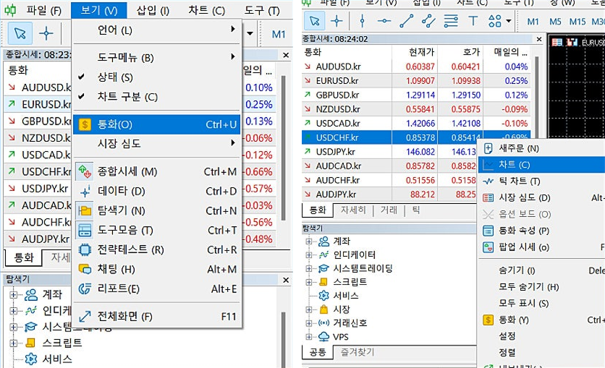The image size is (605, 368).
Task: Open 통화(O) Ctrl+U in the 보기 menu
Action: pos(156,124)
